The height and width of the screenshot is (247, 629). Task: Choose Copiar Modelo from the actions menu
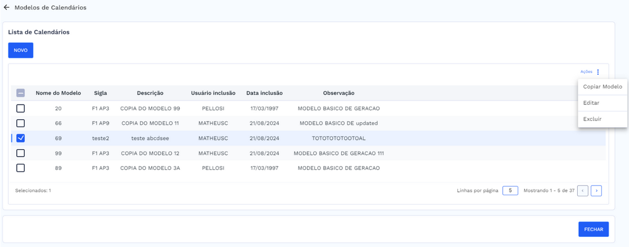[x=602, y=87]
